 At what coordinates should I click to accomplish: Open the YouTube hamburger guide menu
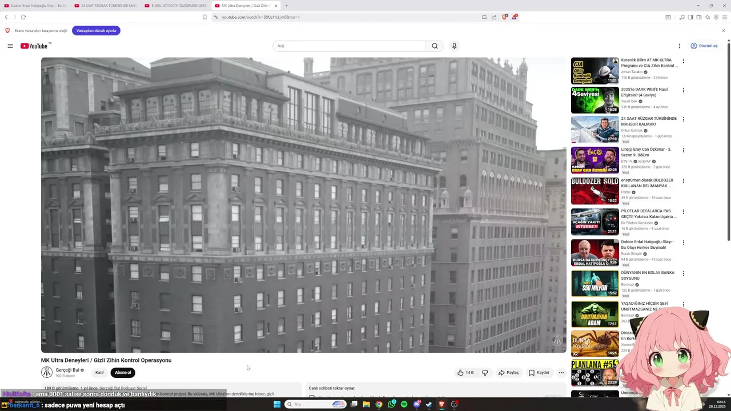click(x=10, y=46)
